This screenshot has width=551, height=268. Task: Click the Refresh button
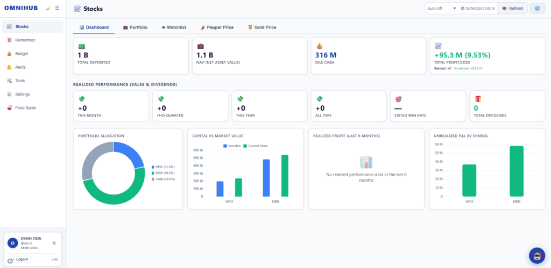(x=513, y=9)
